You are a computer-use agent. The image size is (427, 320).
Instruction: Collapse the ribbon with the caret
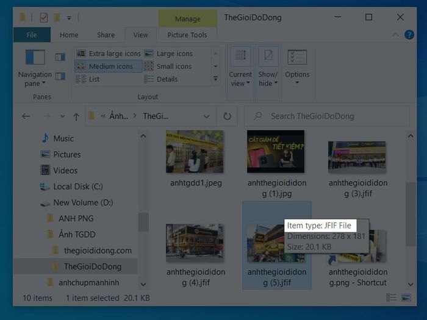tap(395, 35)
